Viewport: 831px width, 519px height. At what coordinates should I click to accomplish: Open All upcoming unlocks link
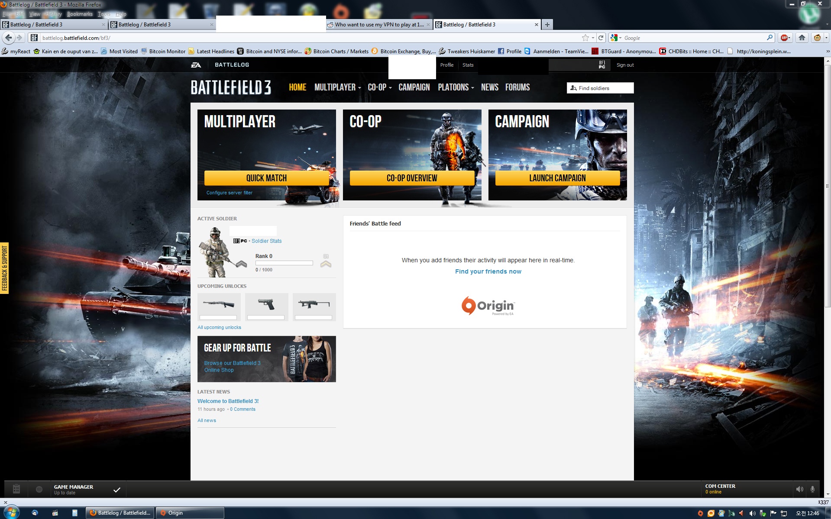(220, 327)
